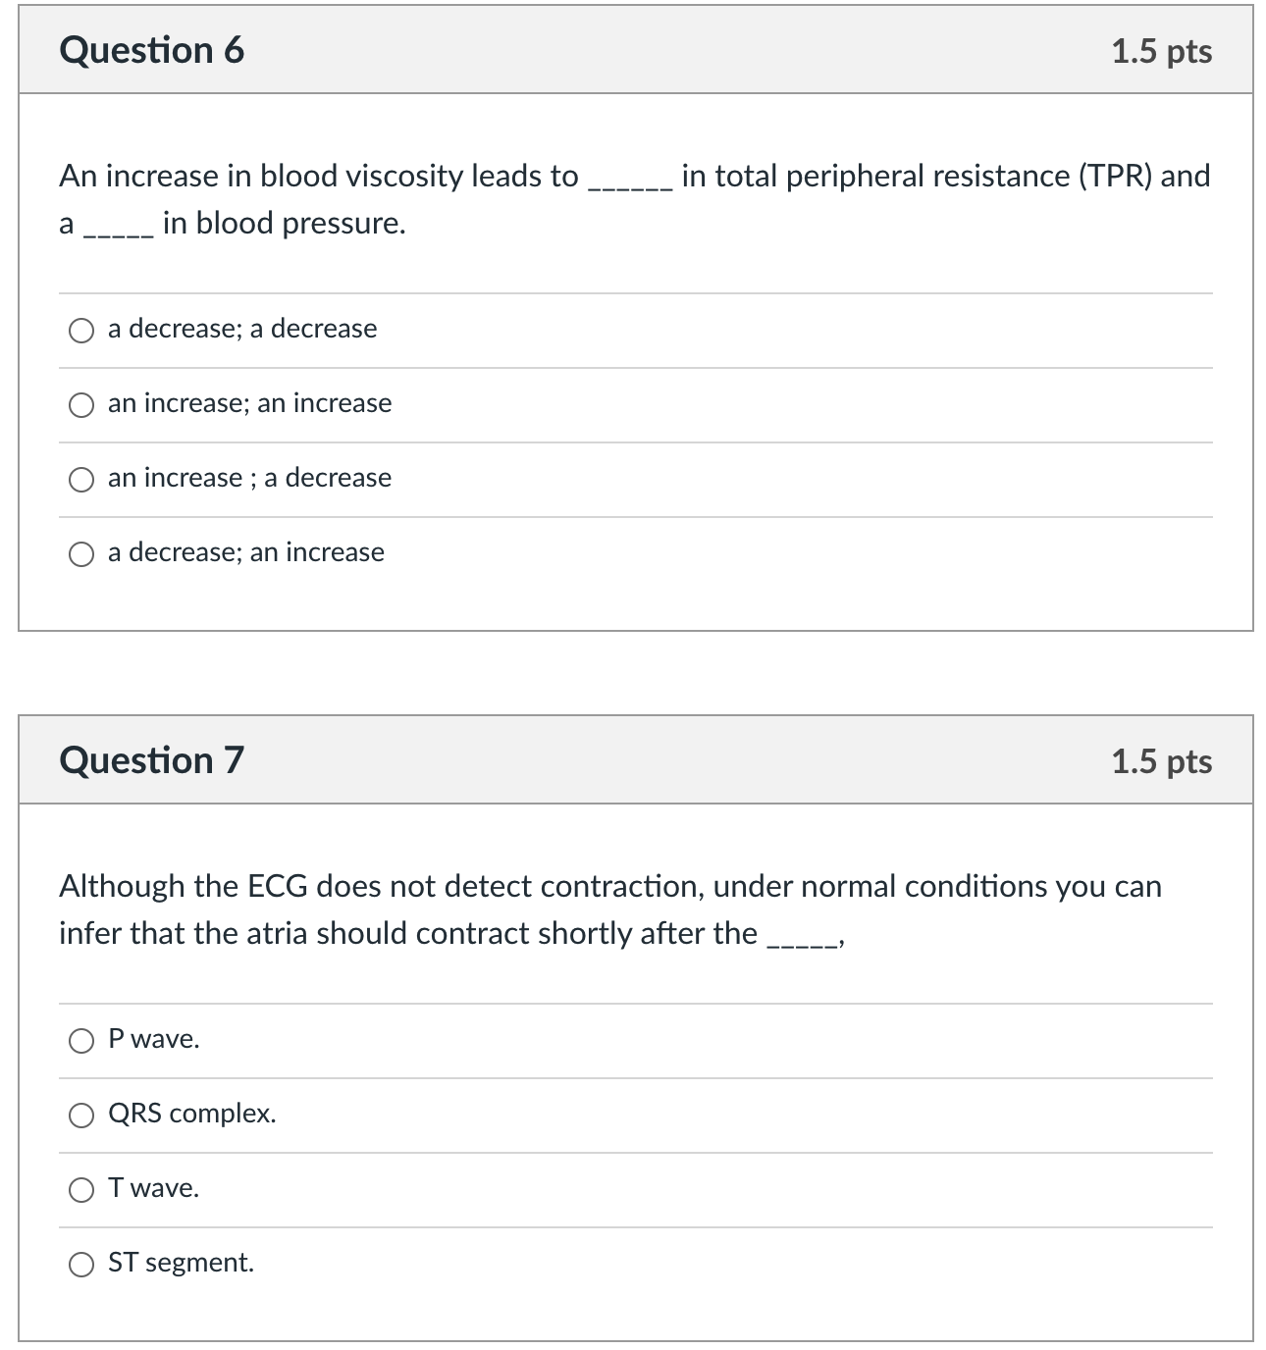
Task: Click the 'ST segment.' answer label
Action: (x=182, y=1263)
